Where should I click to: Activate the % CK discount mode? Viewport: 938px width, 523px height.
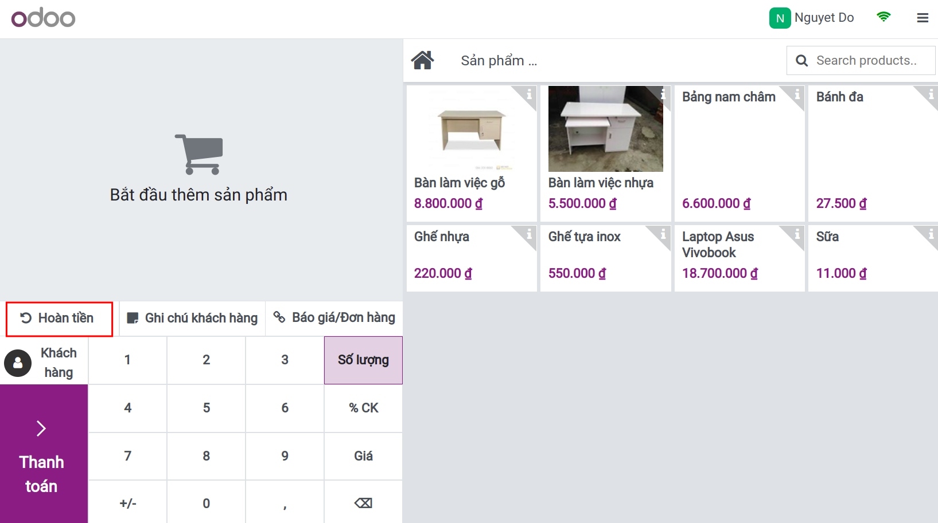363,408
